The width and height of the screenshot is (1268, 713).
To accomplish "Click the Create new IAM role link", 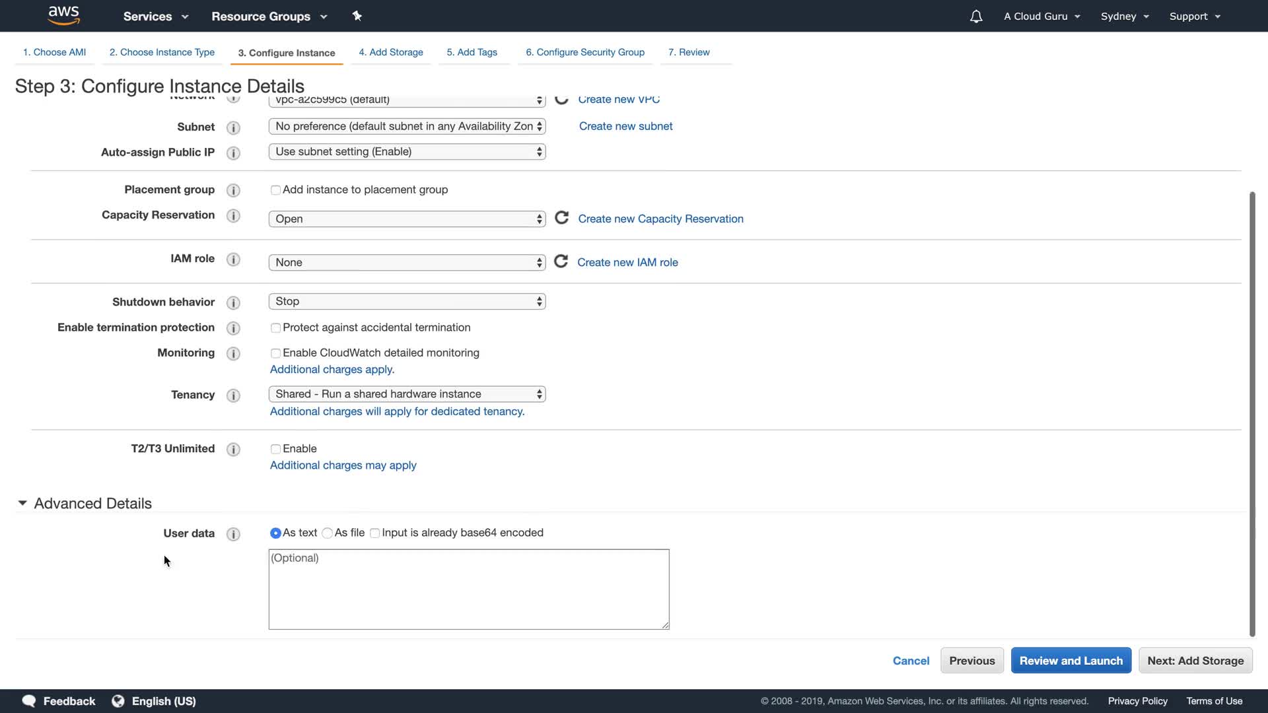I will pos(627,262).
